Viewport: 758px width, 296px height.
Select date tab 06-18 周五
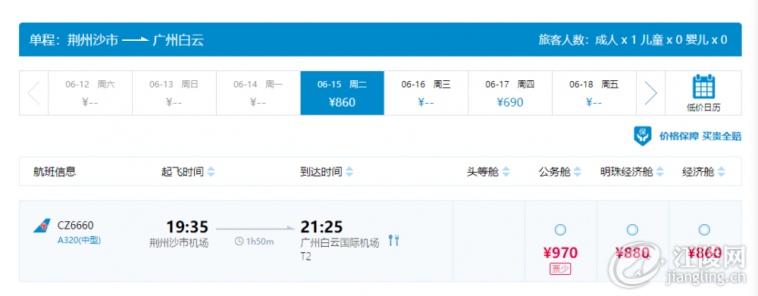pos(594,93)
